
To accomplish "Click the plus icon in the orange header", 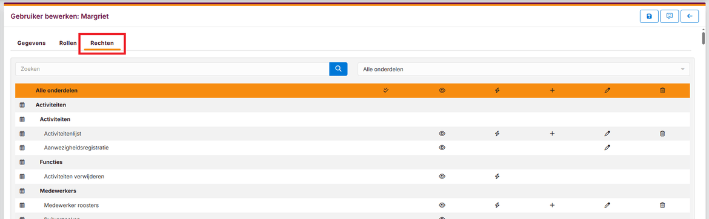I will click(552, 90).
